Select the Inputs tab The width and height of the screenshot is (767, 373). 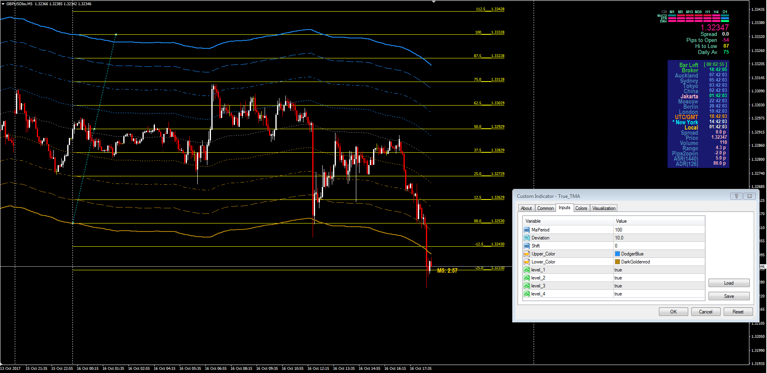[x=564, y=207]
